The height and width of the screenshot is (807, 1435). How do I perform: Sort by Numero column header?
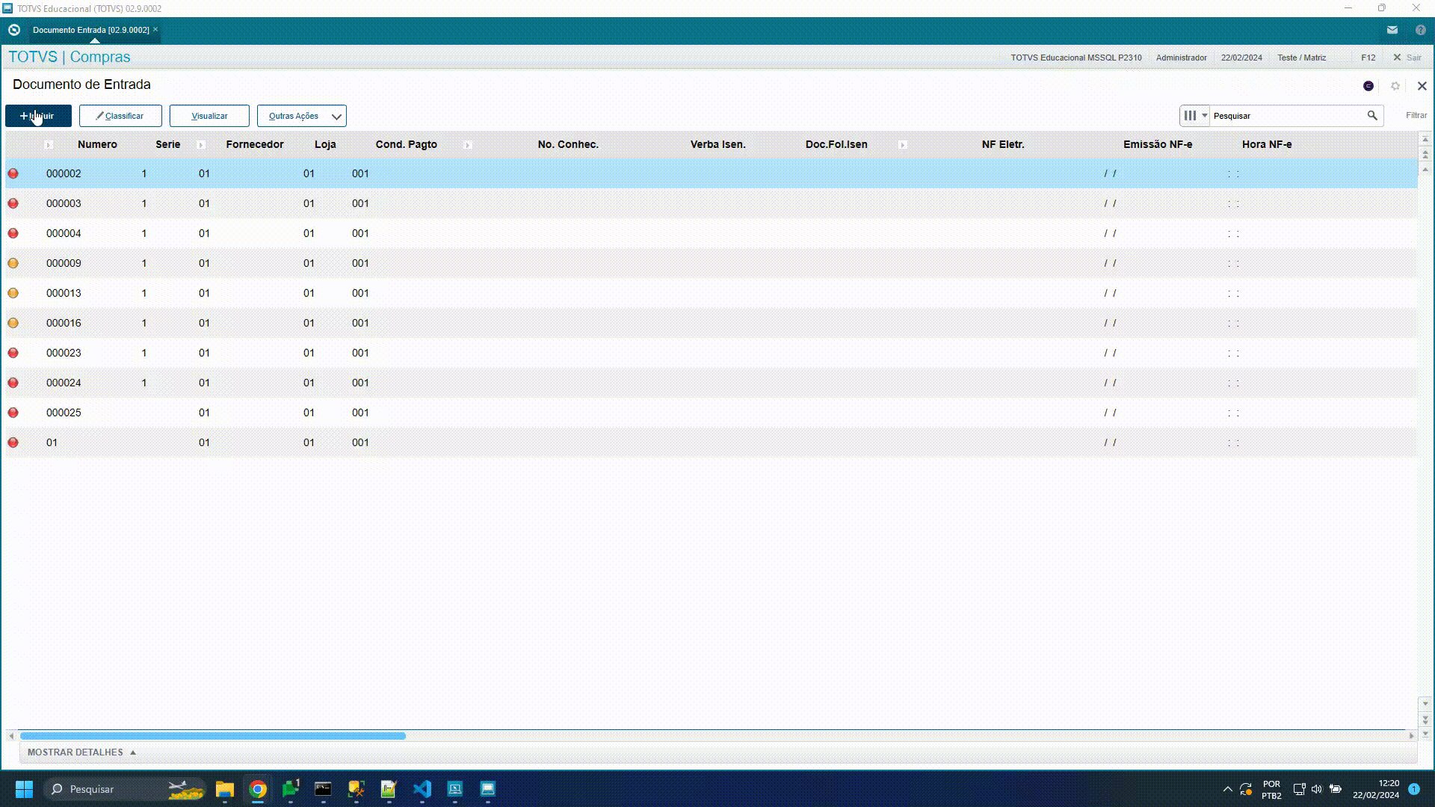pyautogui.click(x=97, y=144)
